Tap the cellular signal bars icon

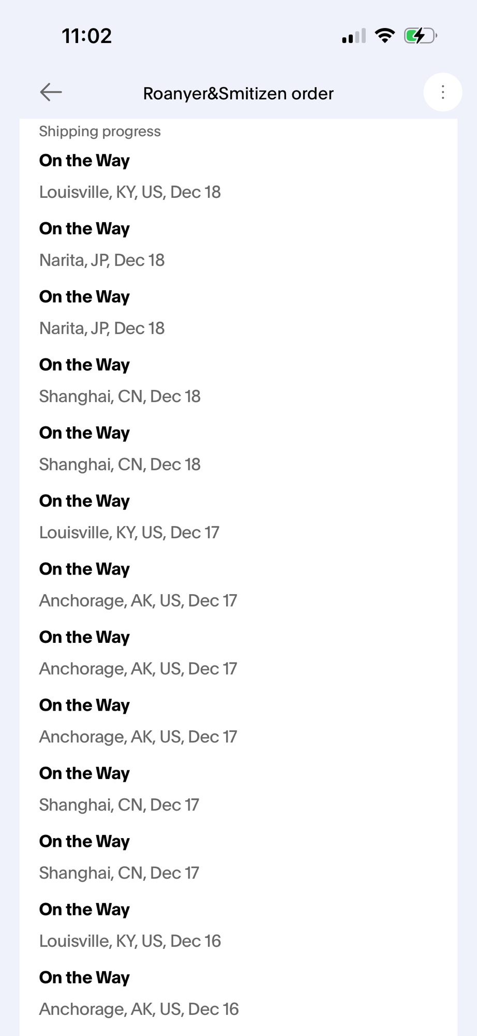pyautogui.click(x=354, y=36)
